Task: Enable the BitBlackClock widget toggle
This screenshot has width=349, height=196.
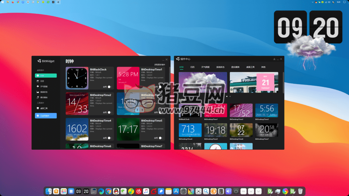Action: pos(110,87)
